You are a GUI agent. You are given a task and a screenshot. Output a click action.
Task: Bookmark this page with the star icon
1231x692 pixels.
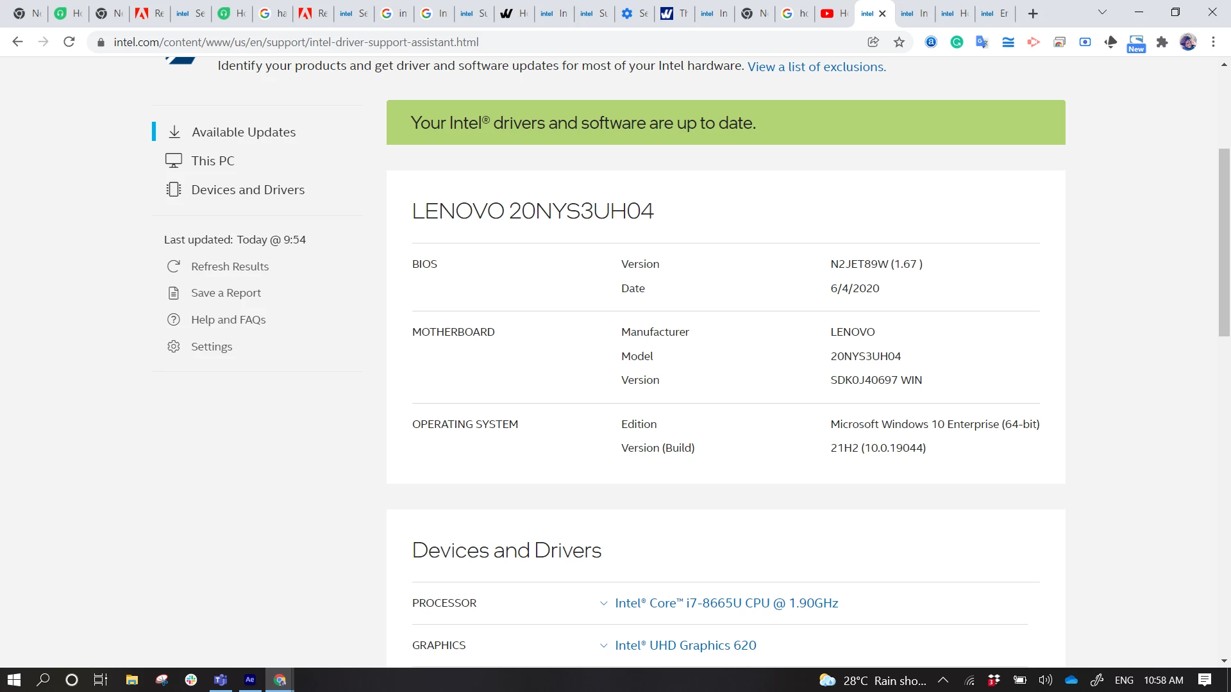[899, 42]
